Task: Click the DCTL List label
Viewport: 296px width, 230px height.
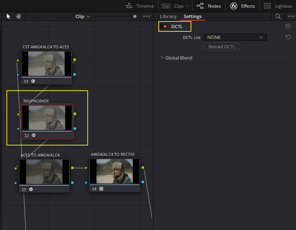Action: click(x=191, y=37)
